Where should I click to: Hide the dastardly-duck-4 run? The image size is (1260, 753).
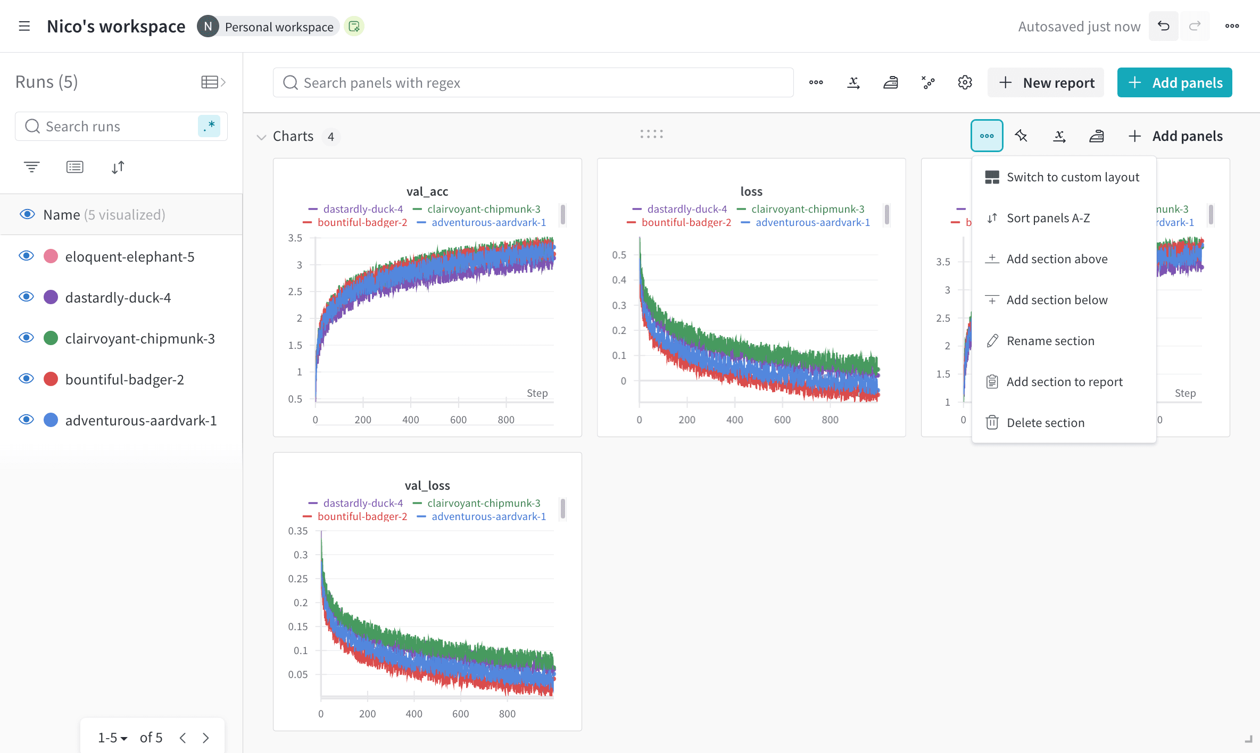[x=26, y=297]
